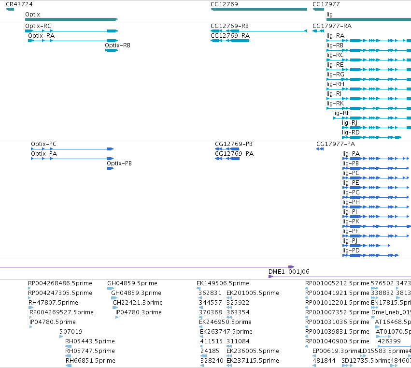Select the CG12769 gene bar
This screenshot has width=411, height=368.
click(x=259, y=9)
